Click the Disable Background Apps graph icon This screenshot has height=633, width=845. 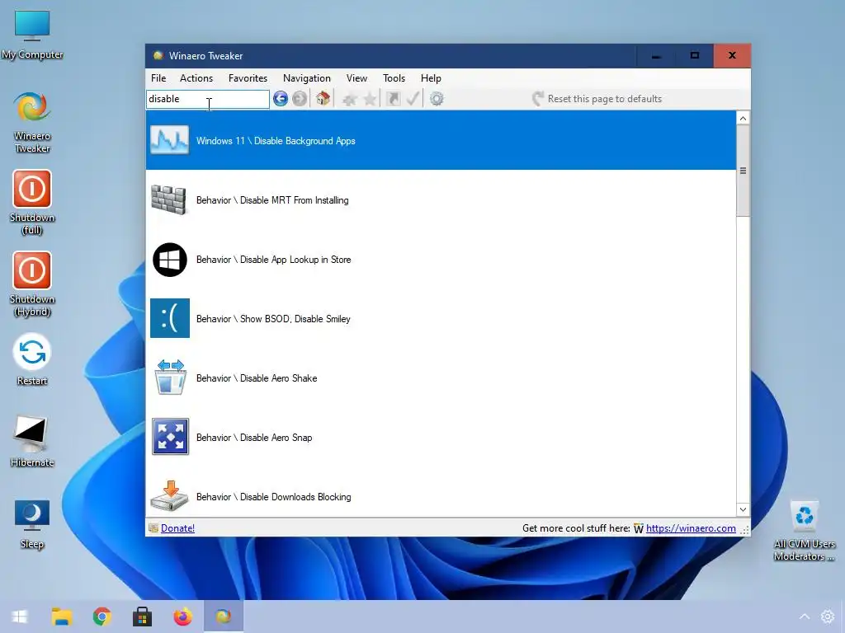(170, 140)
